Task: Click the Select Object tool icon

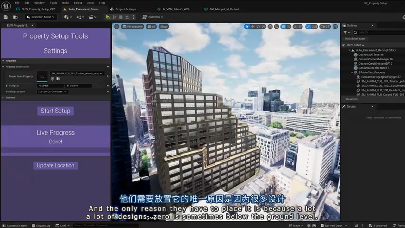Action: tap(246, 27)
